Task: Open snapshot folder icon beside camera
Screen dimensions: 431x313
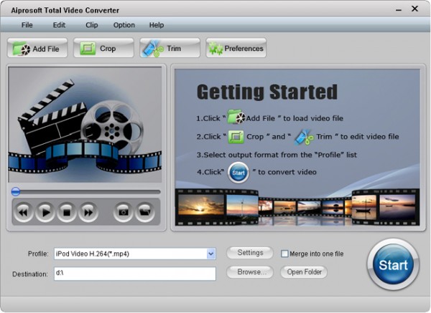Action: 145,211
